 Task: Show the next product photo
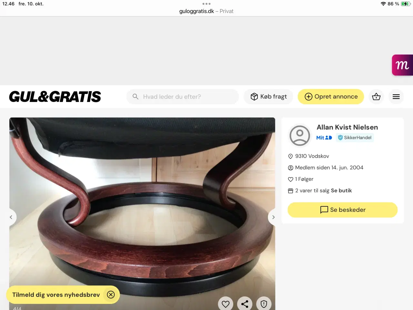(x=273, y=217)
